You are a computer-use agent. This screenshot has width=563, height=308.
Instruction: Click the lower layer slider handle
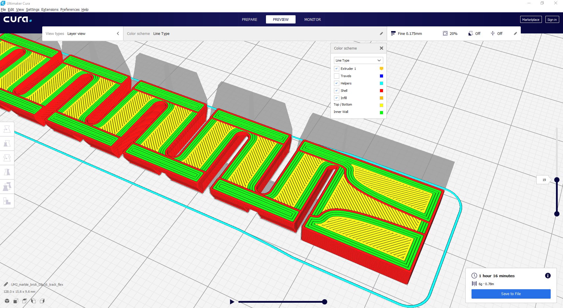[x=557, y=214]
